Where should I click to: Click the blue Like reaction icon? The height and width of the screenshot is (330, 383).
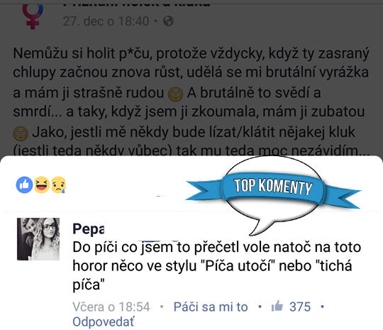click(24, 185)
